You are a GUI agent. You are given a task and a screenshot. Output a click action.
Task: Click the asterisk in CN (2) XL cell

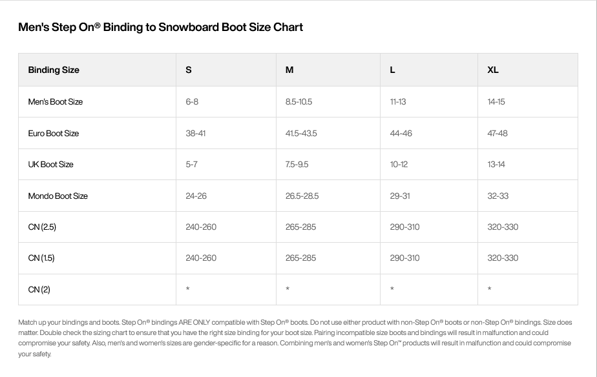(489, 289)
